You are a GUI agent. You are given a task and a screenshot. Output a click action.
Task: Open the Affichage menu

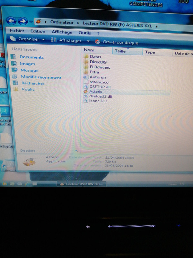point(62,32)
